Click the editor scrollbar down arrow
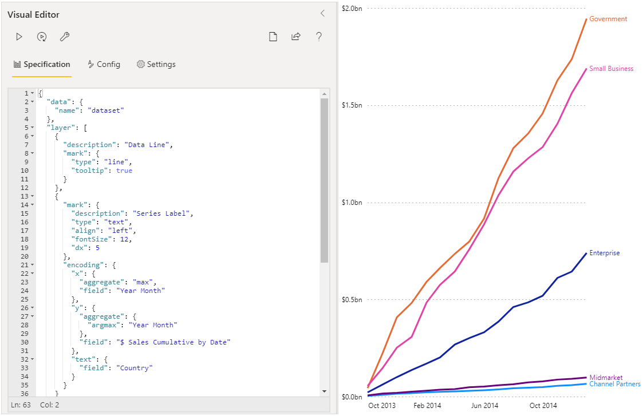The height and width of the screenshot is (416, 643). [x=325, y=391]
